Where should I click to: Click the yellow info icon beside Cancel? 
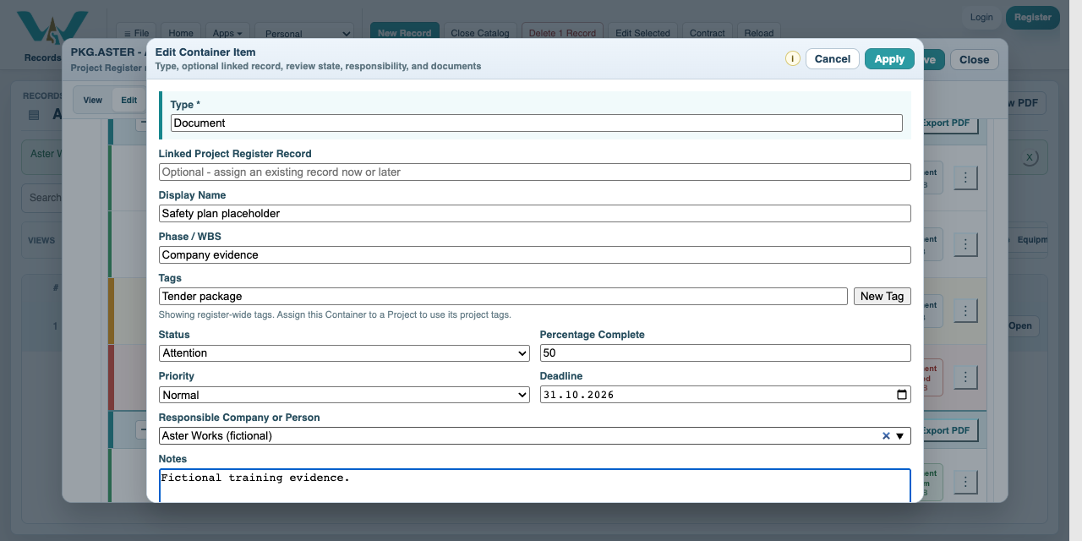tap(792, 59)
